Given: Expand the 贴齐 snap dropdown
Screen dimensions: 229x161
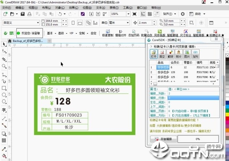Looking at the screenshot, I should (x=175, y=14).
